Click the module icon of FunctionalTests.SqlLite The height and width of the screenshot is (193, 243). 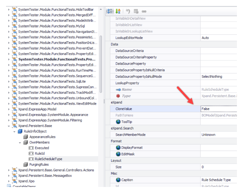click(x=15, y=82)
